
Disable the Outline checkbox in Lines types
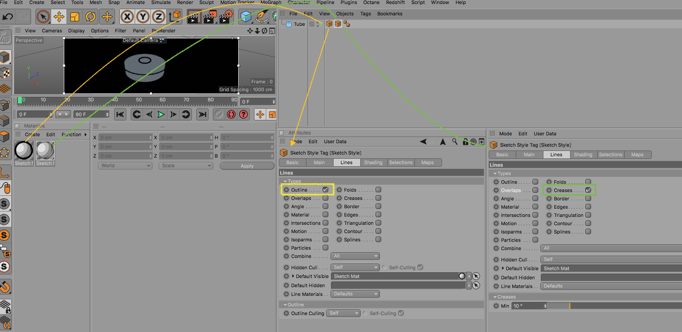[x=326, y=190]
